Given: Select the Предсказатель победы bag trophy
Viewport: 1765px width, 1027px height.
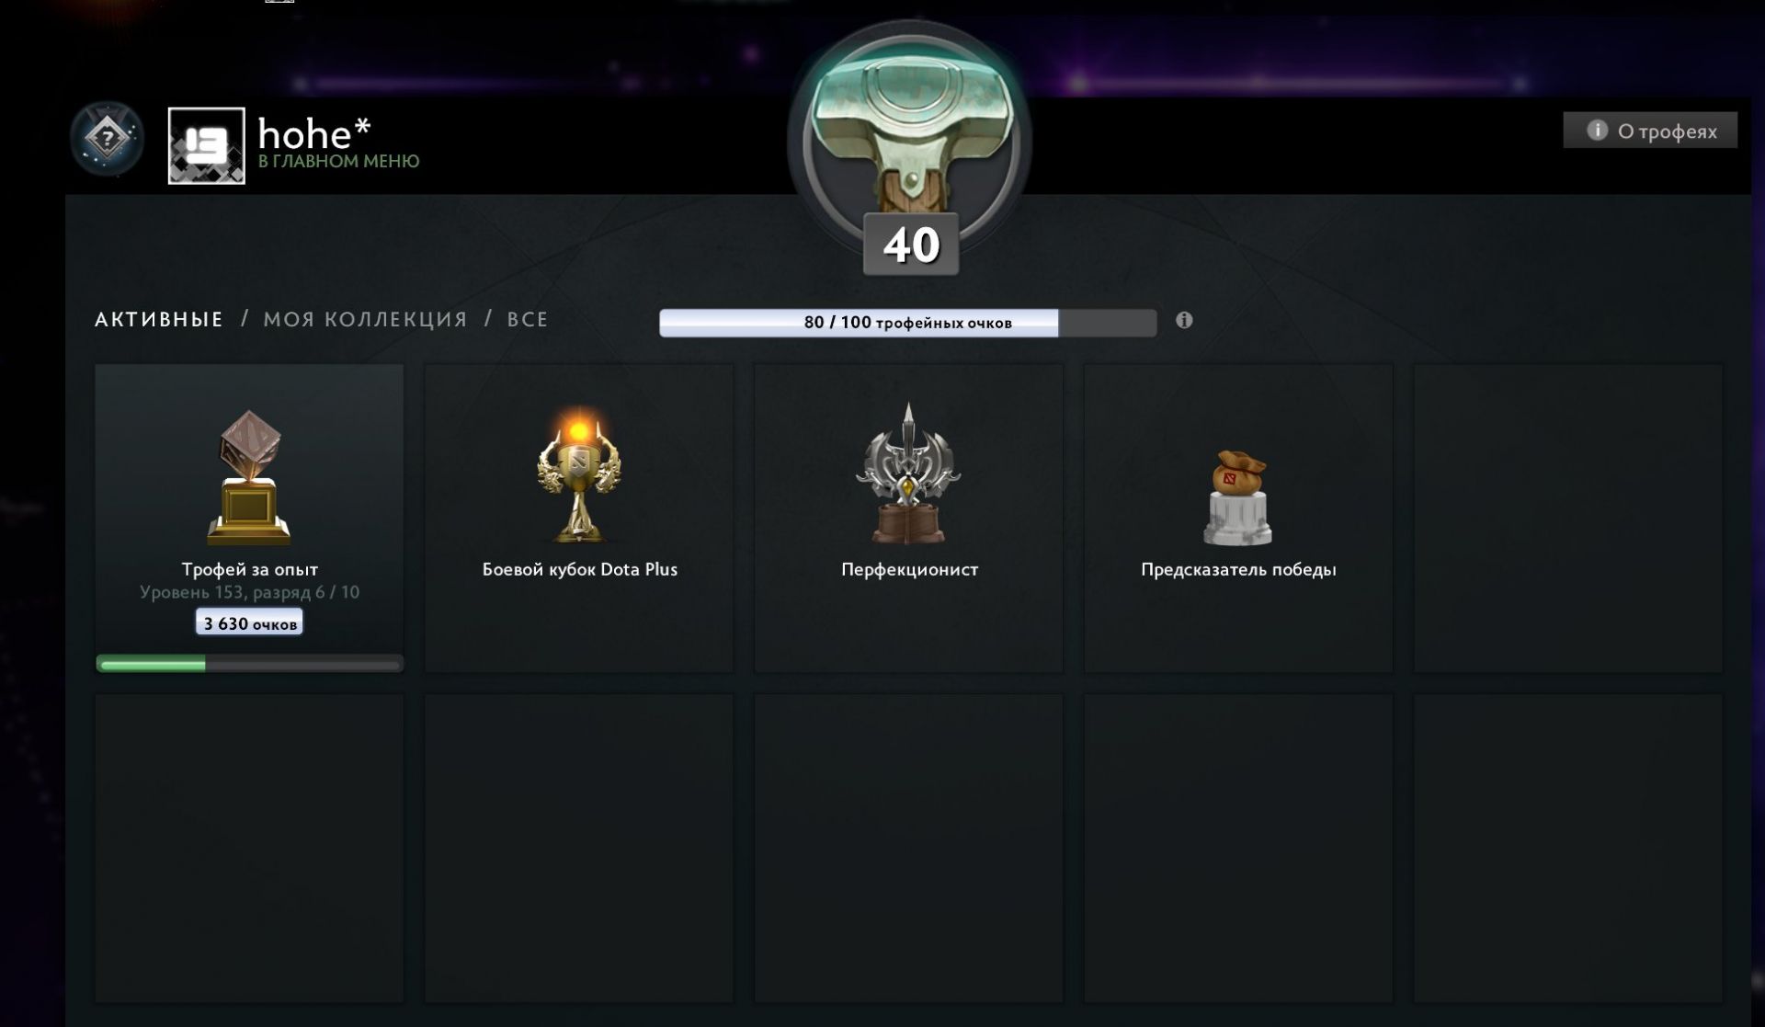Looking at the screenshot, I should (1237, 497).
